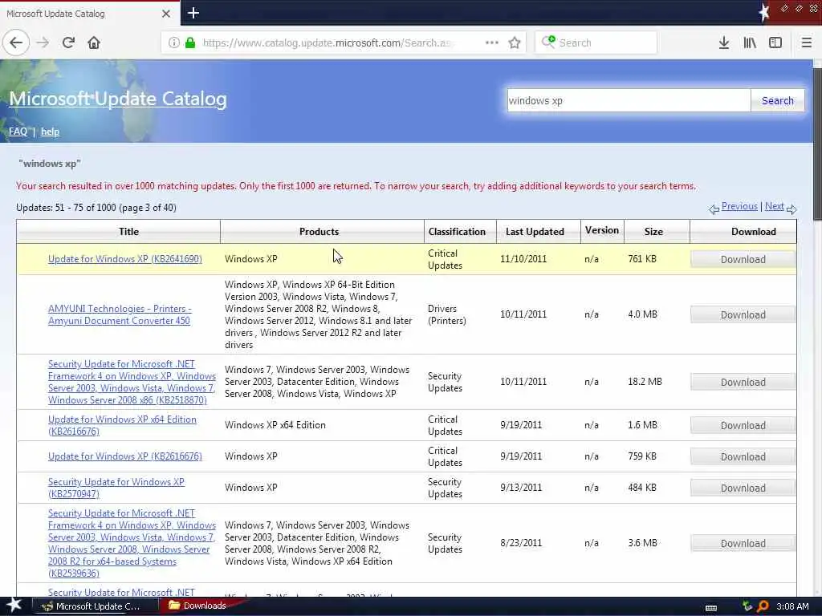Click the previous page arrow icon
Image resolution: width=822 pixels, height=616 pixels.
coord(714,209)
